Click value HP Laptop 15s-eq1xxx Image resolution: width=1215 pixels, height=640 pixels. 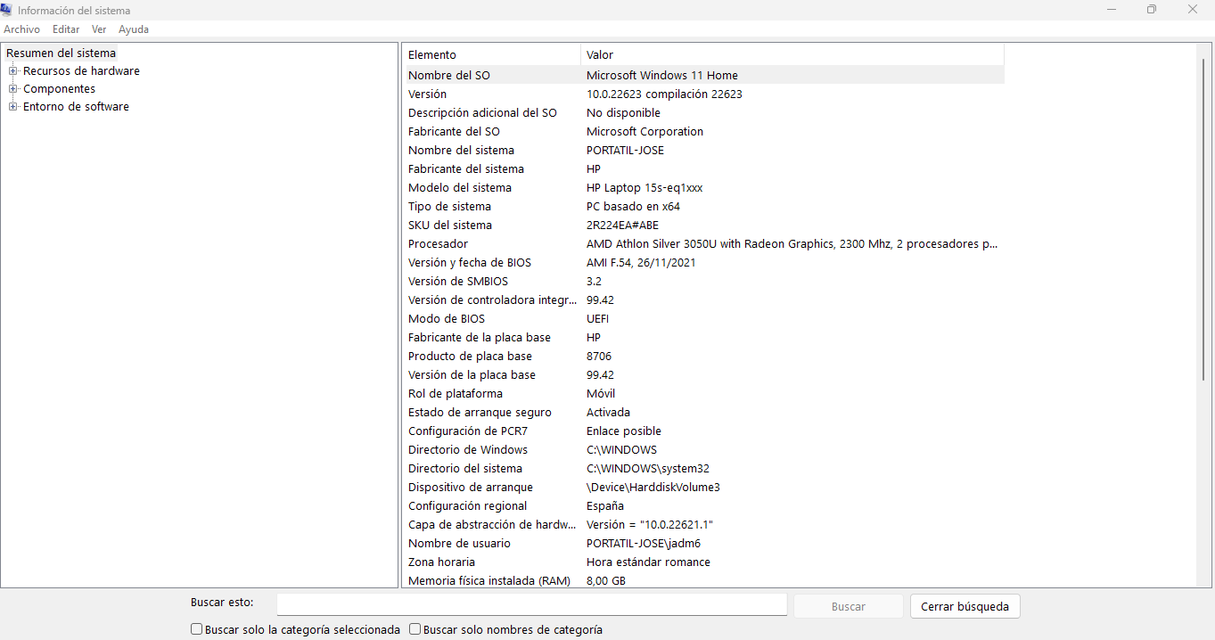click(644, 188)
